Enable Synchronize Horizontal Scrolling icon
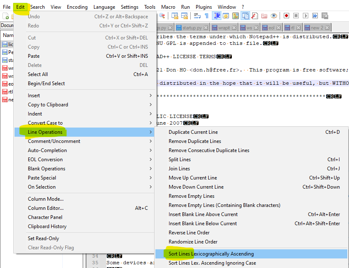The height and width of the screenshot is (268, 349). 184,16
